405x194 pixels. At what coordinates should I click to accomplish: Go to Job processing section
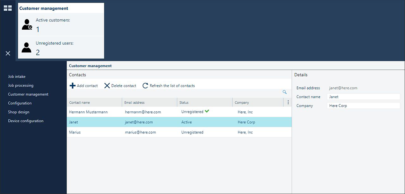click(21, 86)
